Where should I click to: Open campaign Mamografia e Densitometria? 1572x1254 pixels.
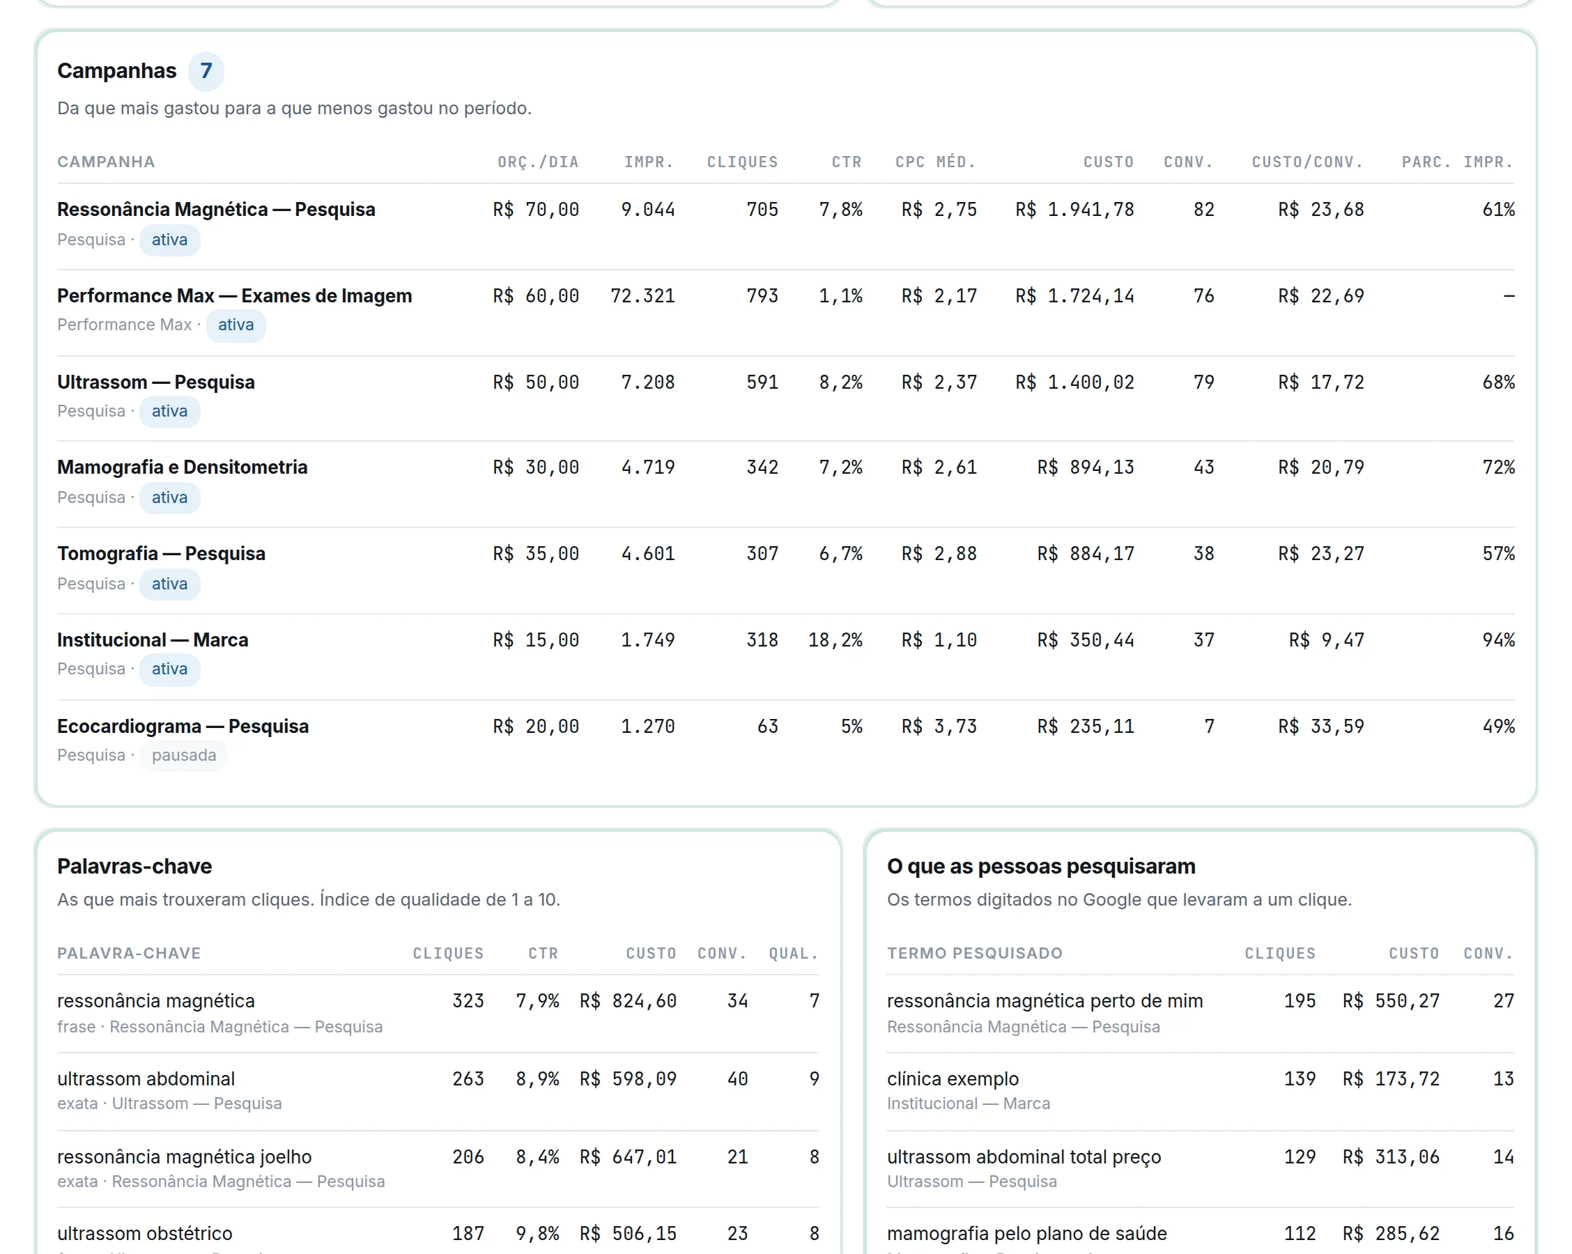[x=183, y=467]
